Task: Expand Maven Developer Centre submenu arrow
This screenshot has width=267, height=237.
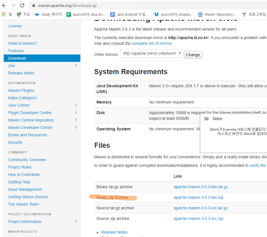Action: coord(76,127)
